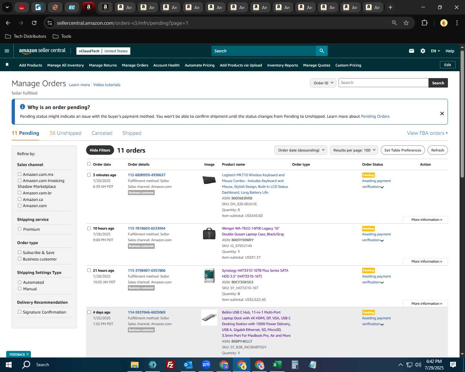Open the Windows Start menu
Viewport: 465px width, 372px height.
click(x=9, y=365)
